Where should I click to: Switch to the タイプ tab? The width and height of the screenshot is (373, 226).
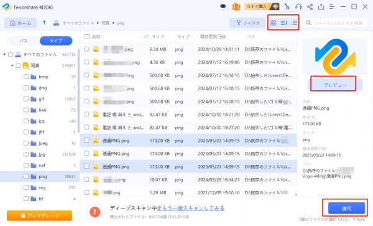56,40
